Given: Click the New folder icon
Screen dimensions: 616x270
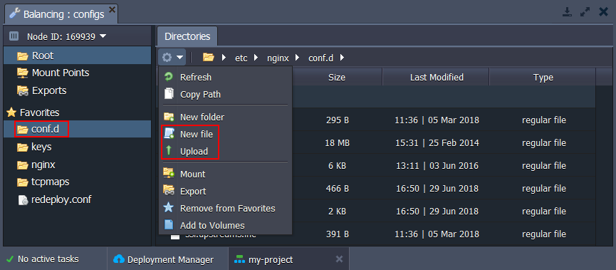Looking at the screenshot, I should pyautogui.click(x=169, y=116).
